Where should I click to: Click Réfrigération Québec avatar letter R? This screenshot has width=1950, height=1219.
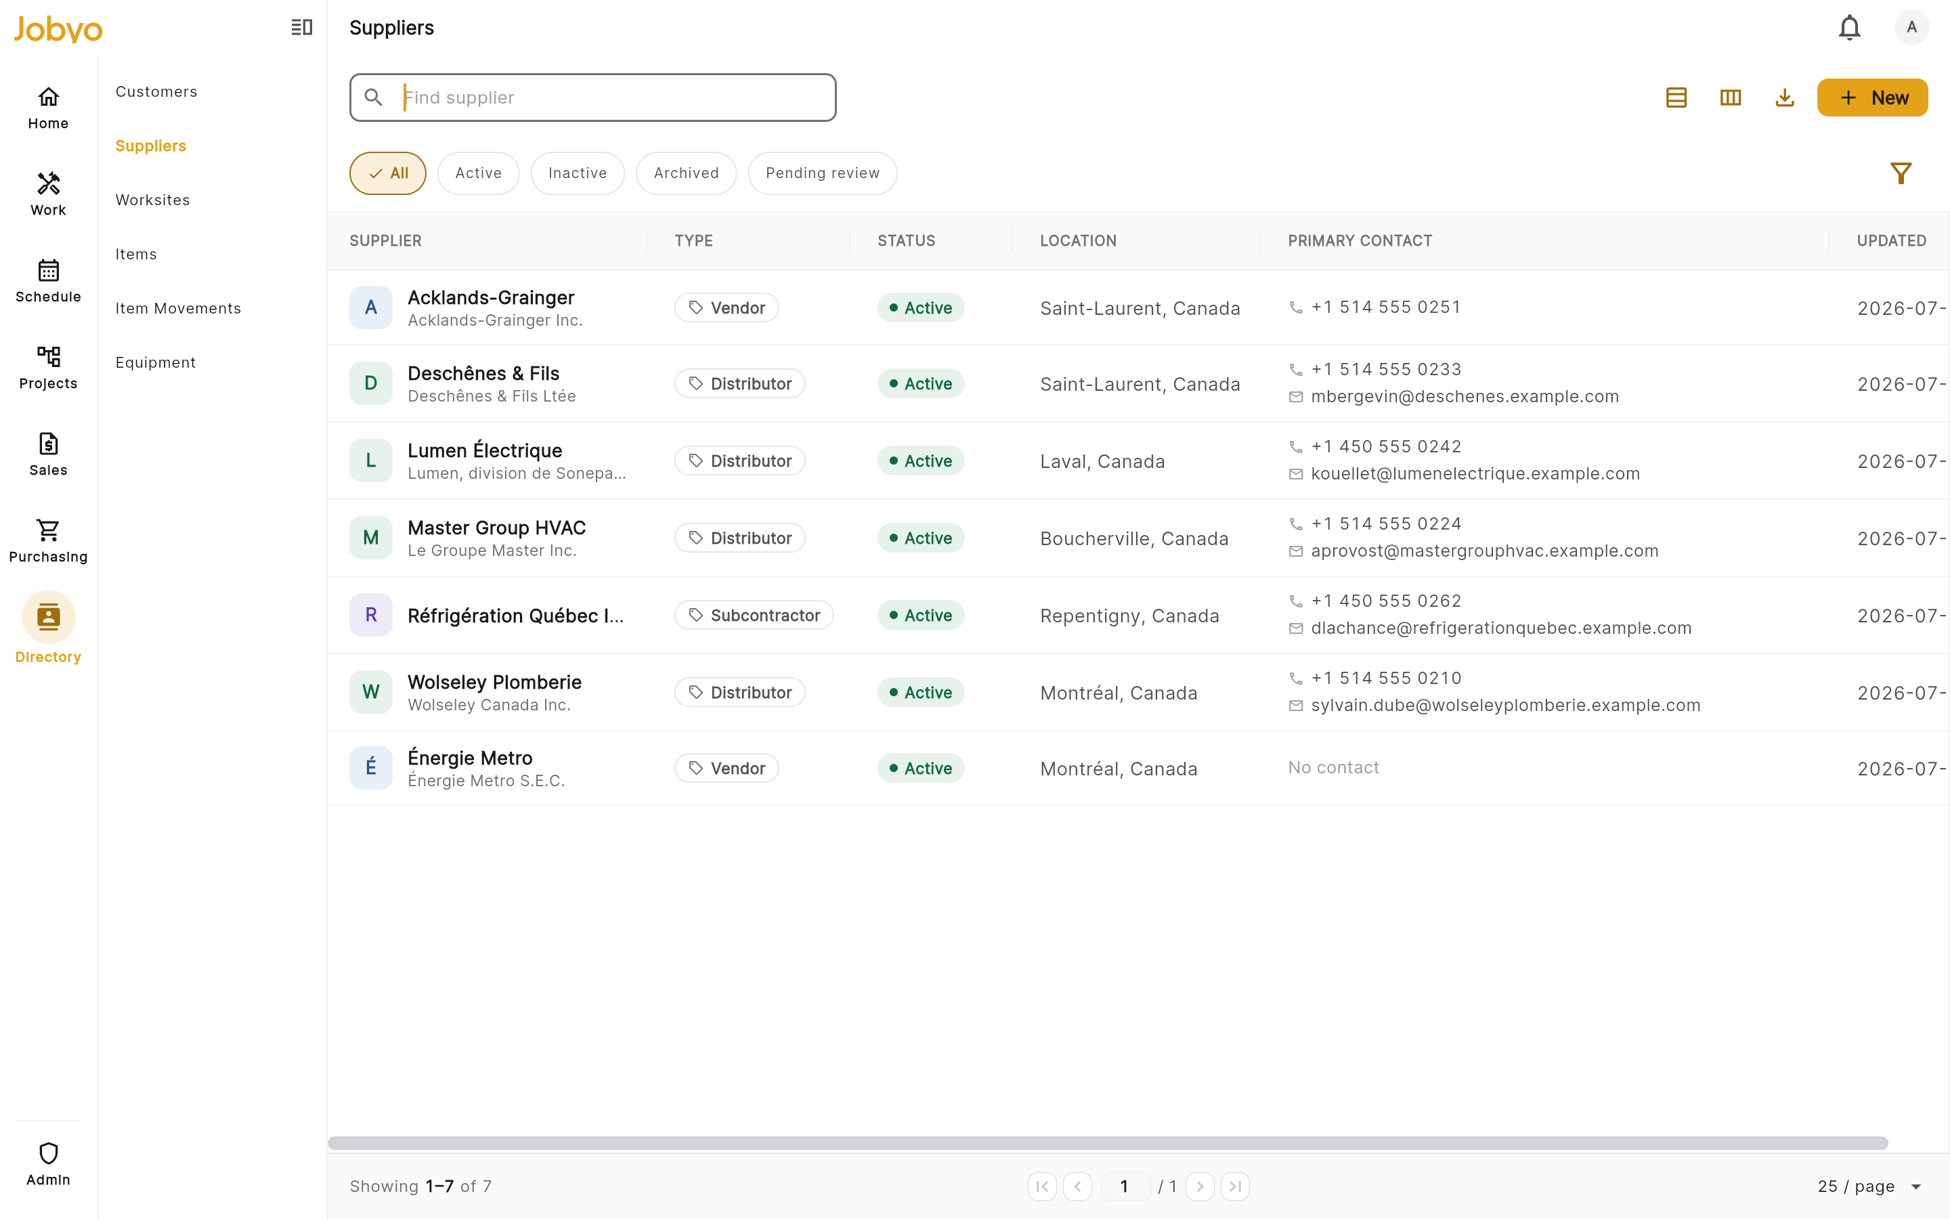pyautogui.click(x=370, y=615)
